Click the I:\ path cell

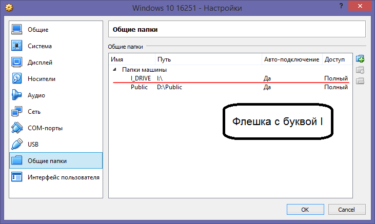[160, 78]
